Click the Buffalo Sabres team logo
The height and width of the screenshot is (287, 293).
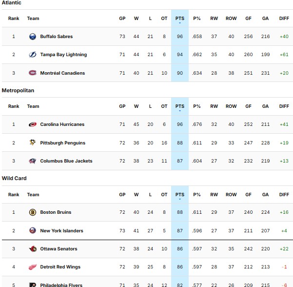coord(33,37)
